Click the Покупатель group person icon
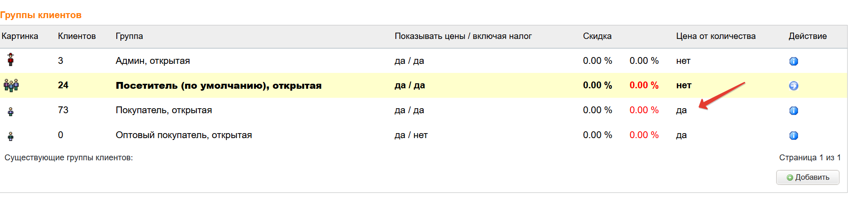Image resolution: width=849 pixels, height=211 pixels. click(10, 111)
